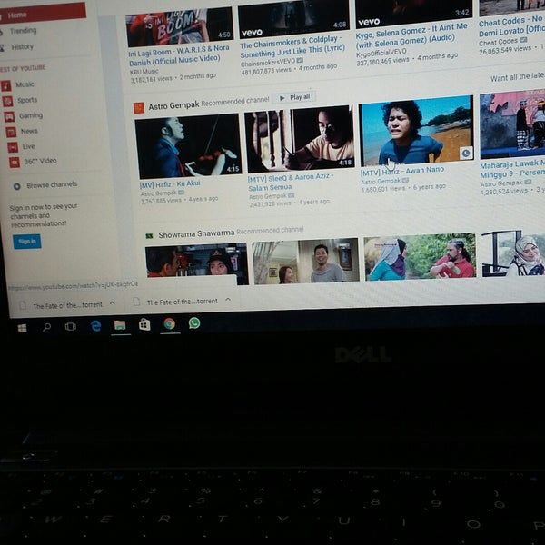Open the 360° Video category icon
545x545 pixels.
pyautogui.click(x=15, y=162)
